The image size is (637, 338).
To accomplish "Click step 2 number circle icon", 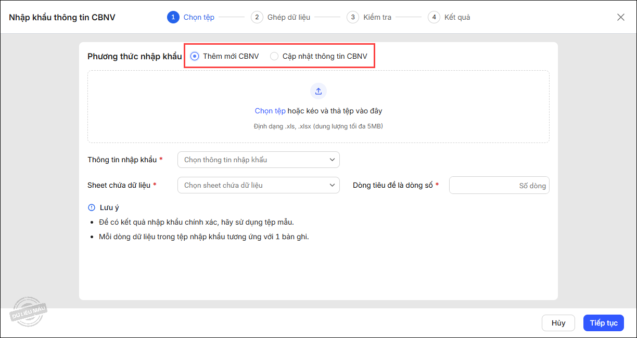I will tap(257, 17).
